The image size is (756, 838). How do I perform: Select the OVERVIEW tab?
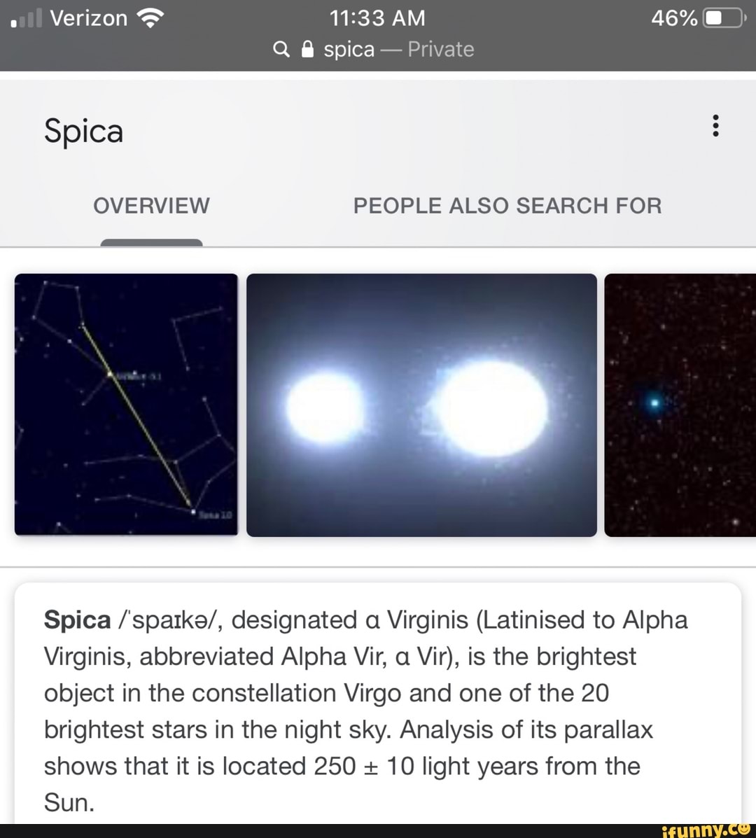[150, 206]
